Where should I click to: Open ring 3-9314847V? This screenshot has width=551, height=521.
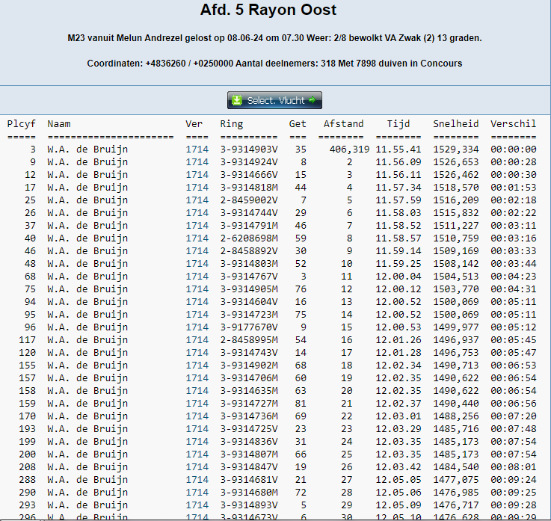249,466
